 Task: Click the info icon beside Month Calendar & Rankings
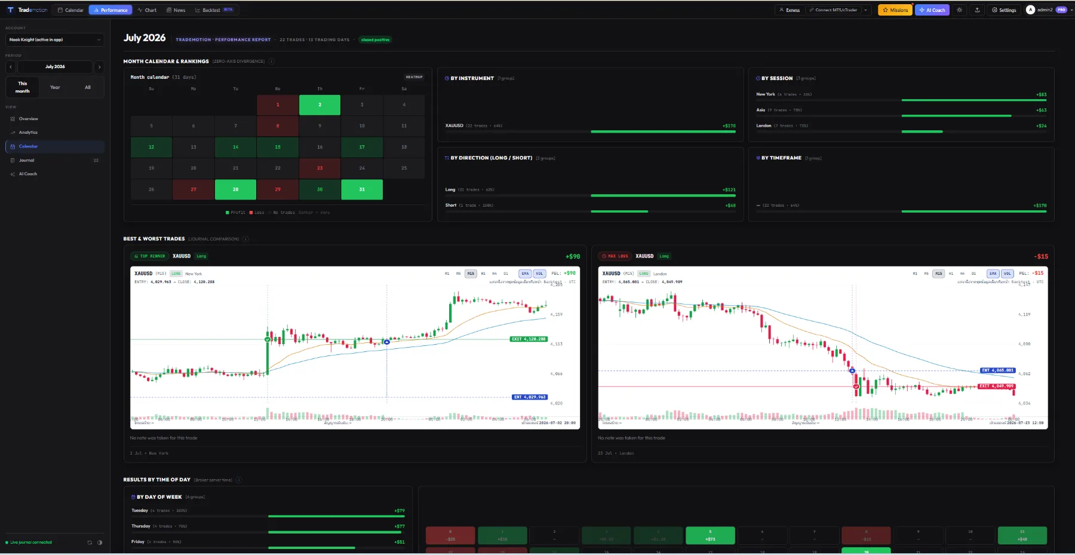tap(272, 61)
